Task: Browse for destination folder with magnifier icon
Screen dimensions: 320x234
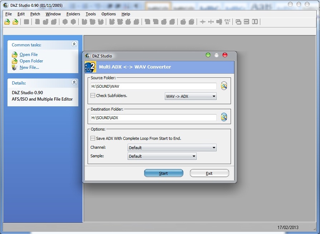Action: (224, 117)
